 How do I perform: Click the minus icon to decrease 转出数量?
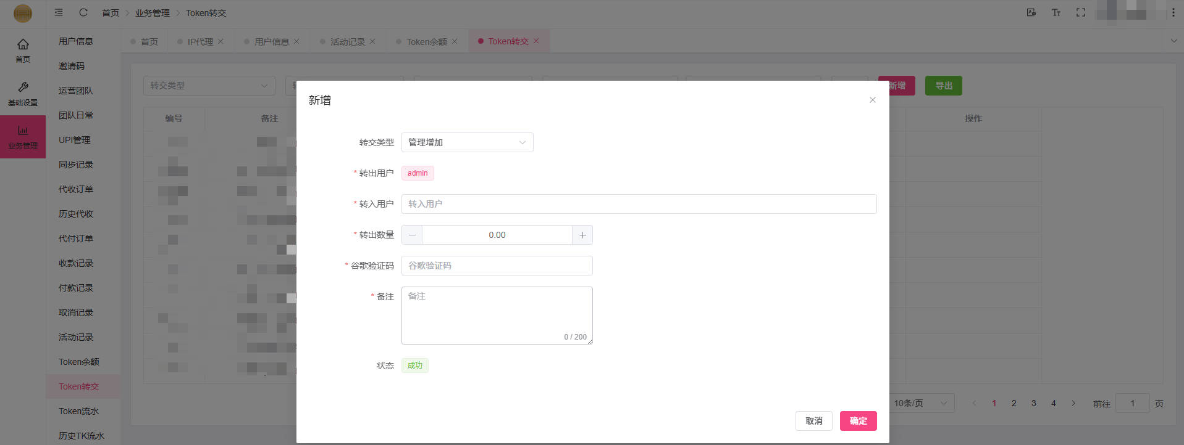tap(412, 235)
